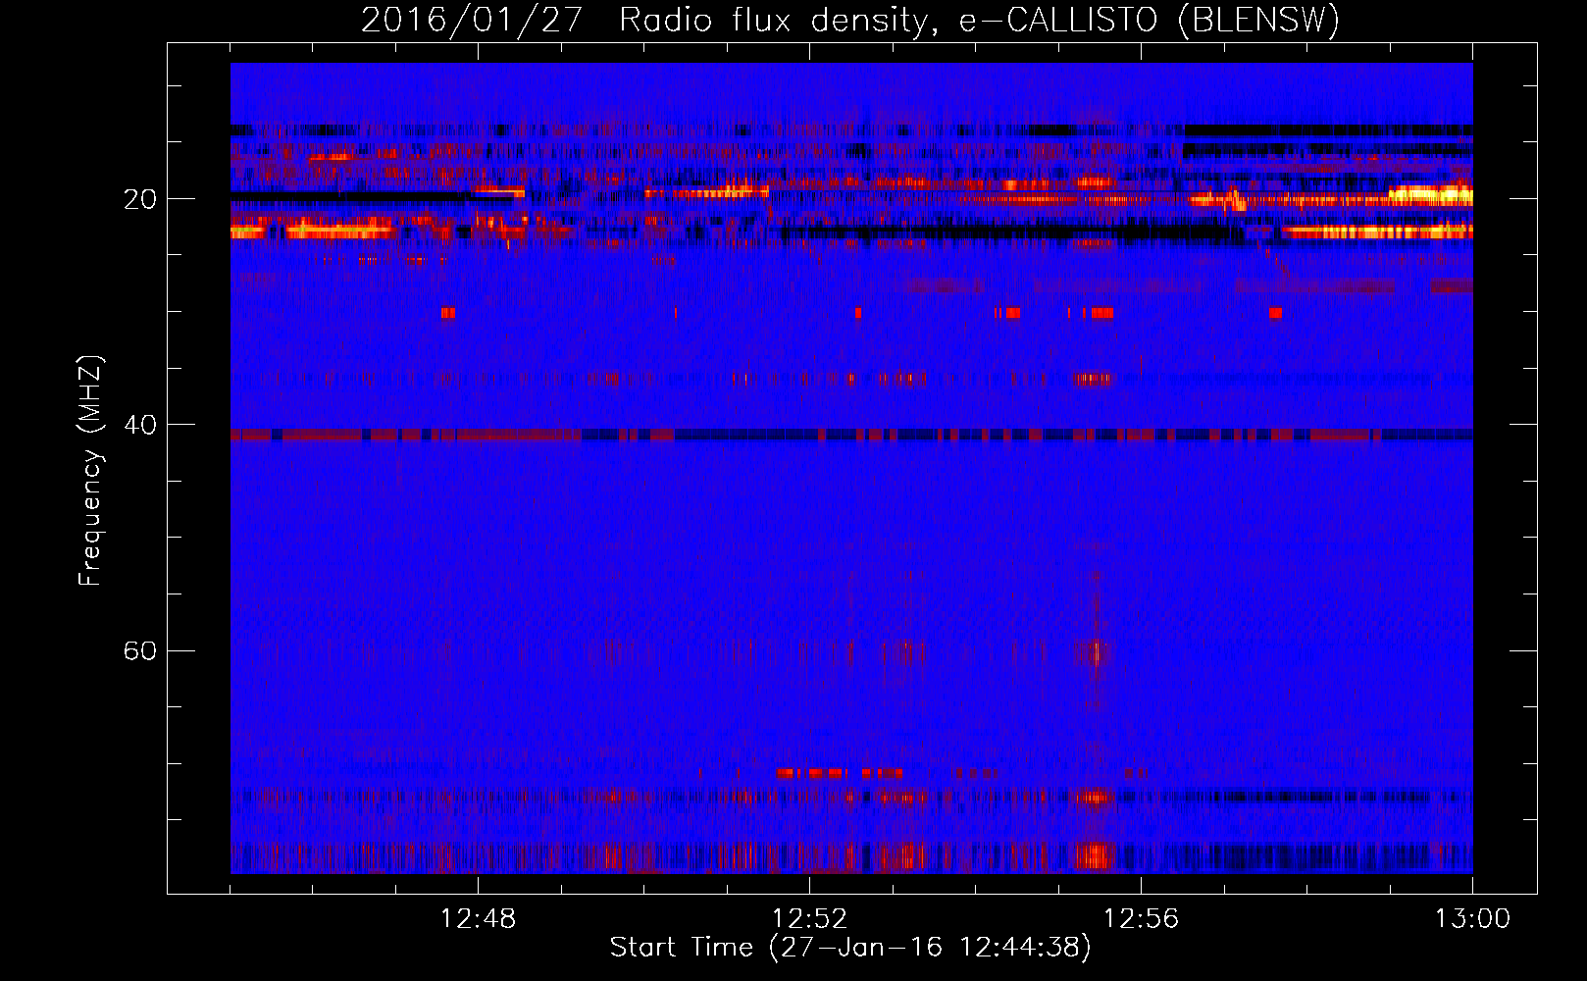Screen dimensions: 1587x981
Task: Click the plot title mentioning e-CALLISTO (BLENSW)
Action: pyautogui.click(x=850, y=21)
